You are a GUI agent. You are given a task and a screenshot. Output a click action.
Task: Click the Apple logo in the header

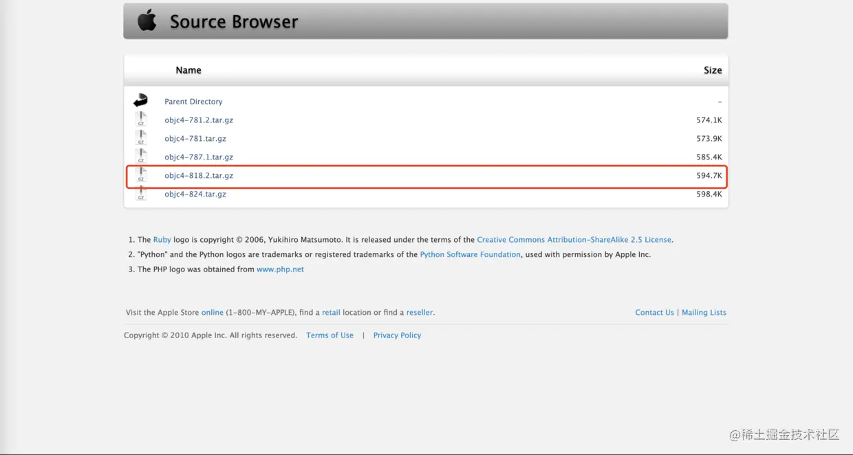pyautogui.click(x=147, y=21)
